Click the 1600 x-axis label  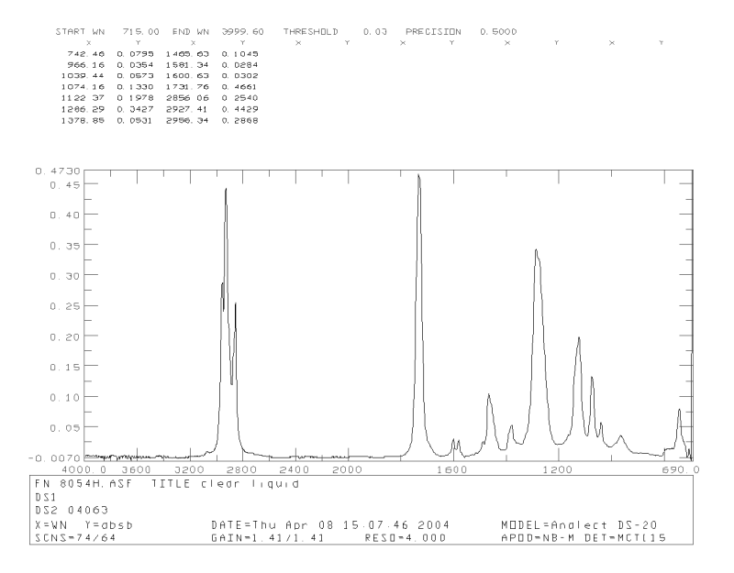[x=452, y=469]
